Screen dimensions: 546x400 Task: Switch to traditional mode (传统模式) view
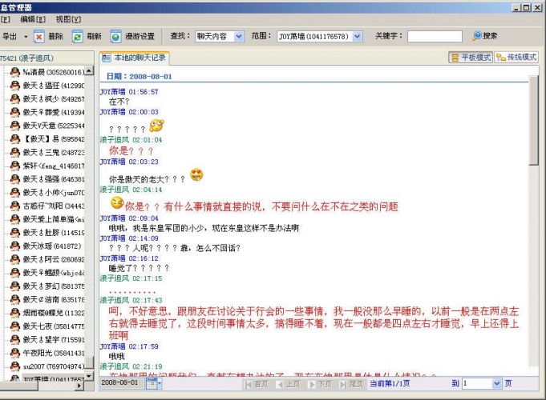(516, 58)
